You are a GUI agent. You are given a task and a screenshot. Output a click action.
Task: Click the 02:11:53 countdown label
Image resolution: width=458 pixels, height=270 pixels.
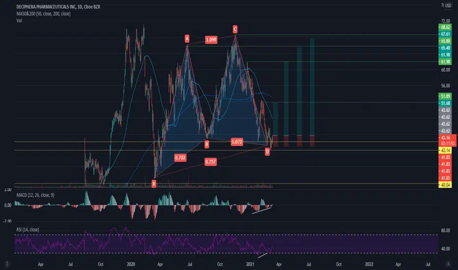pos(448,144)
